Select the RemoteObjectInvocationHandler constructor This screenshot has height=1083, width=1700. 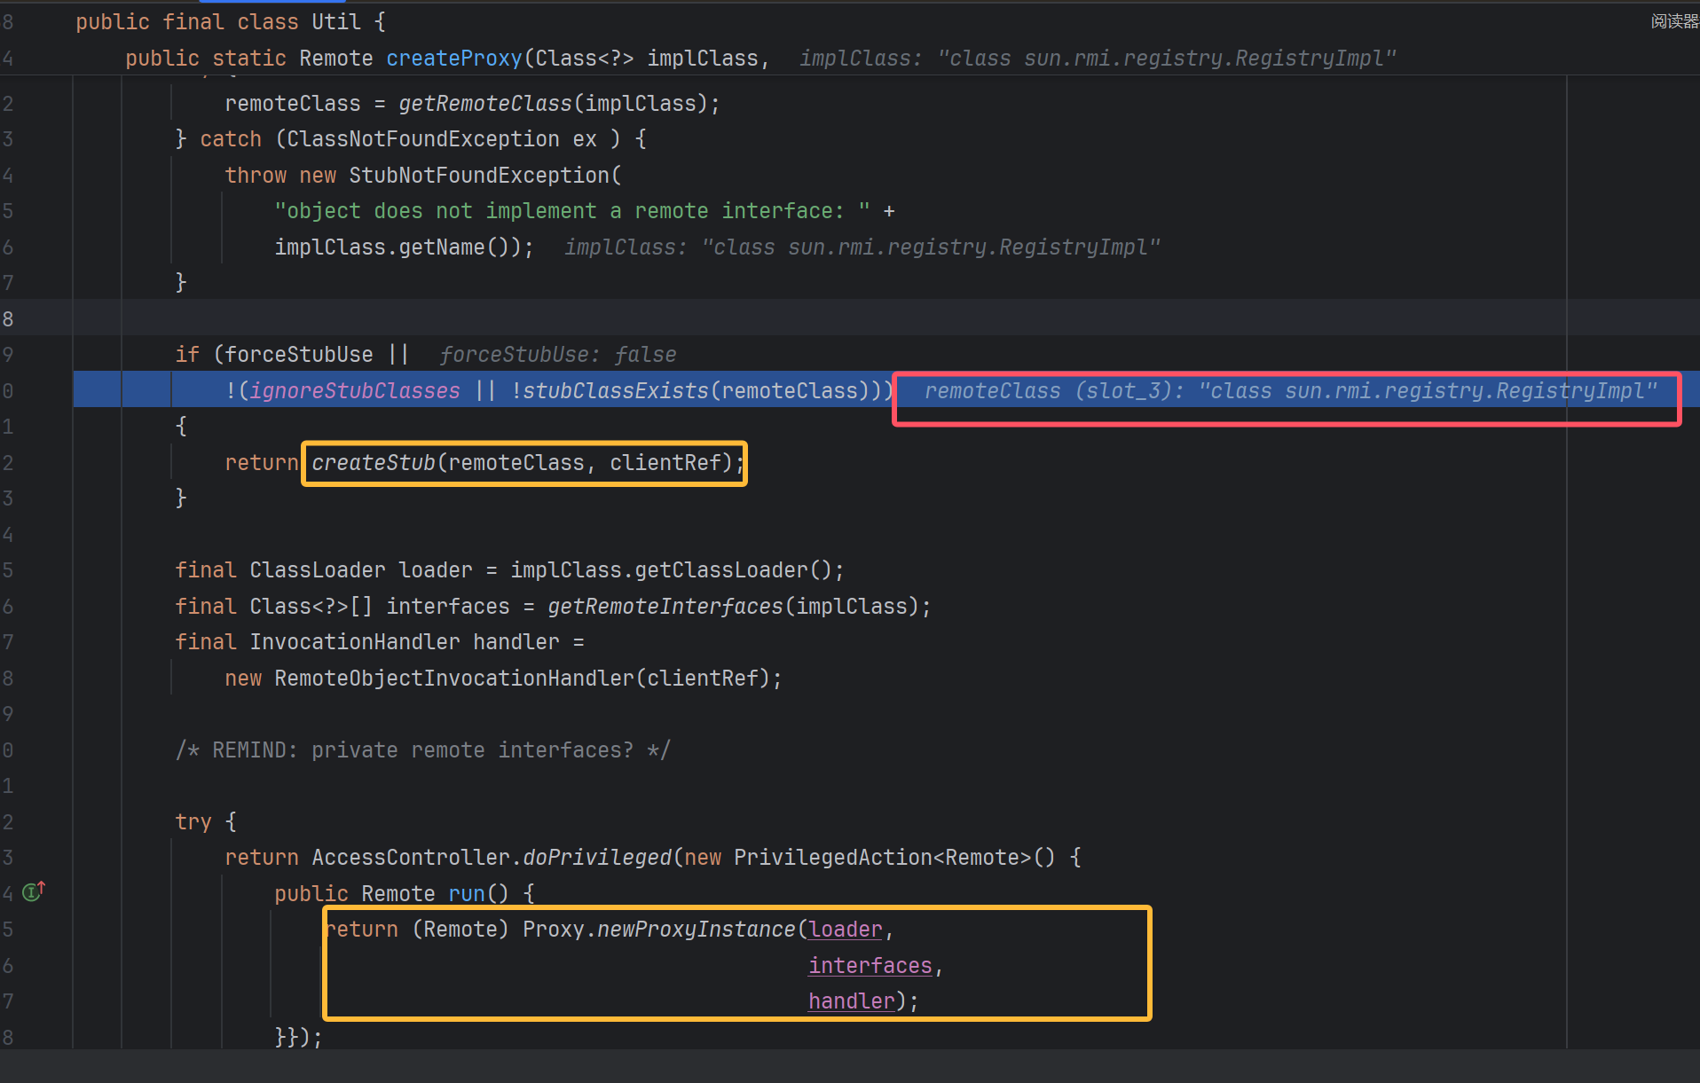coord(453,679)
